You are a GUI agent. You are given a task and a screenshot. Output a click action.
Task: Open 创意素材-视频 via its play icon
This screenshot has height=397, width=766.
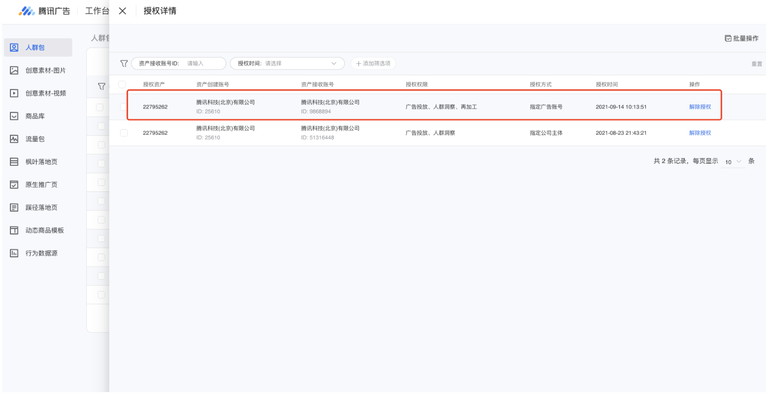click(15, 93)
